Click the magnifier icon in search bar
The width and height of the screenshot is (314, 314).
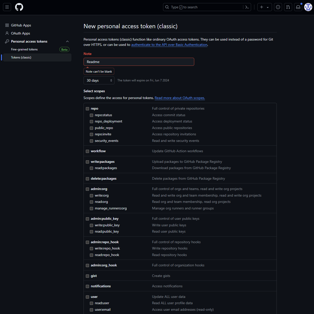[x=167, y=7]
